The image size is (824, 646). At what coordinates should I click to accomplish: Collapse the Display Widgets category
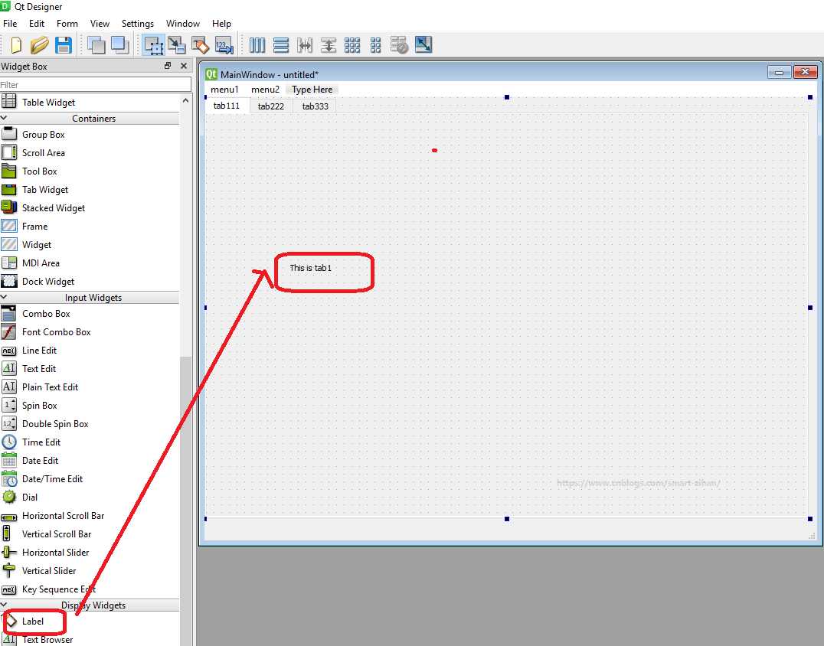(4, 605)
